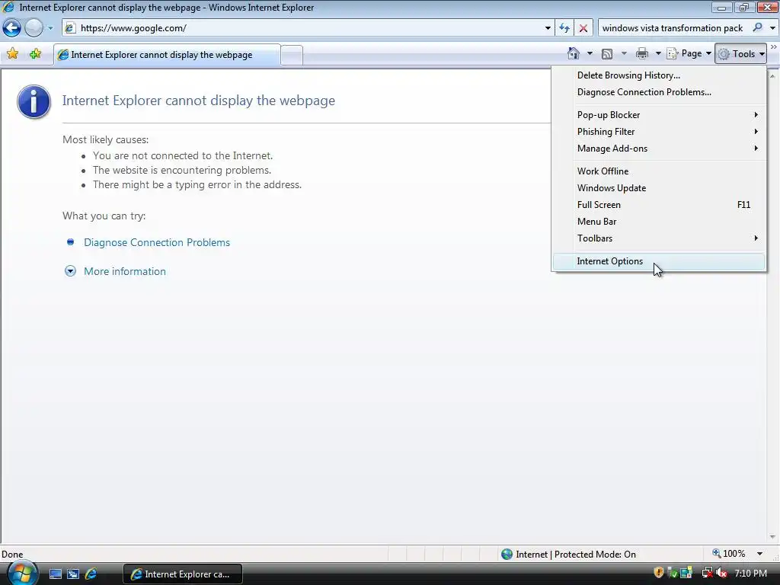Click inside the address bar URL field
Viewport: 780px width, 585px height.
308,28
